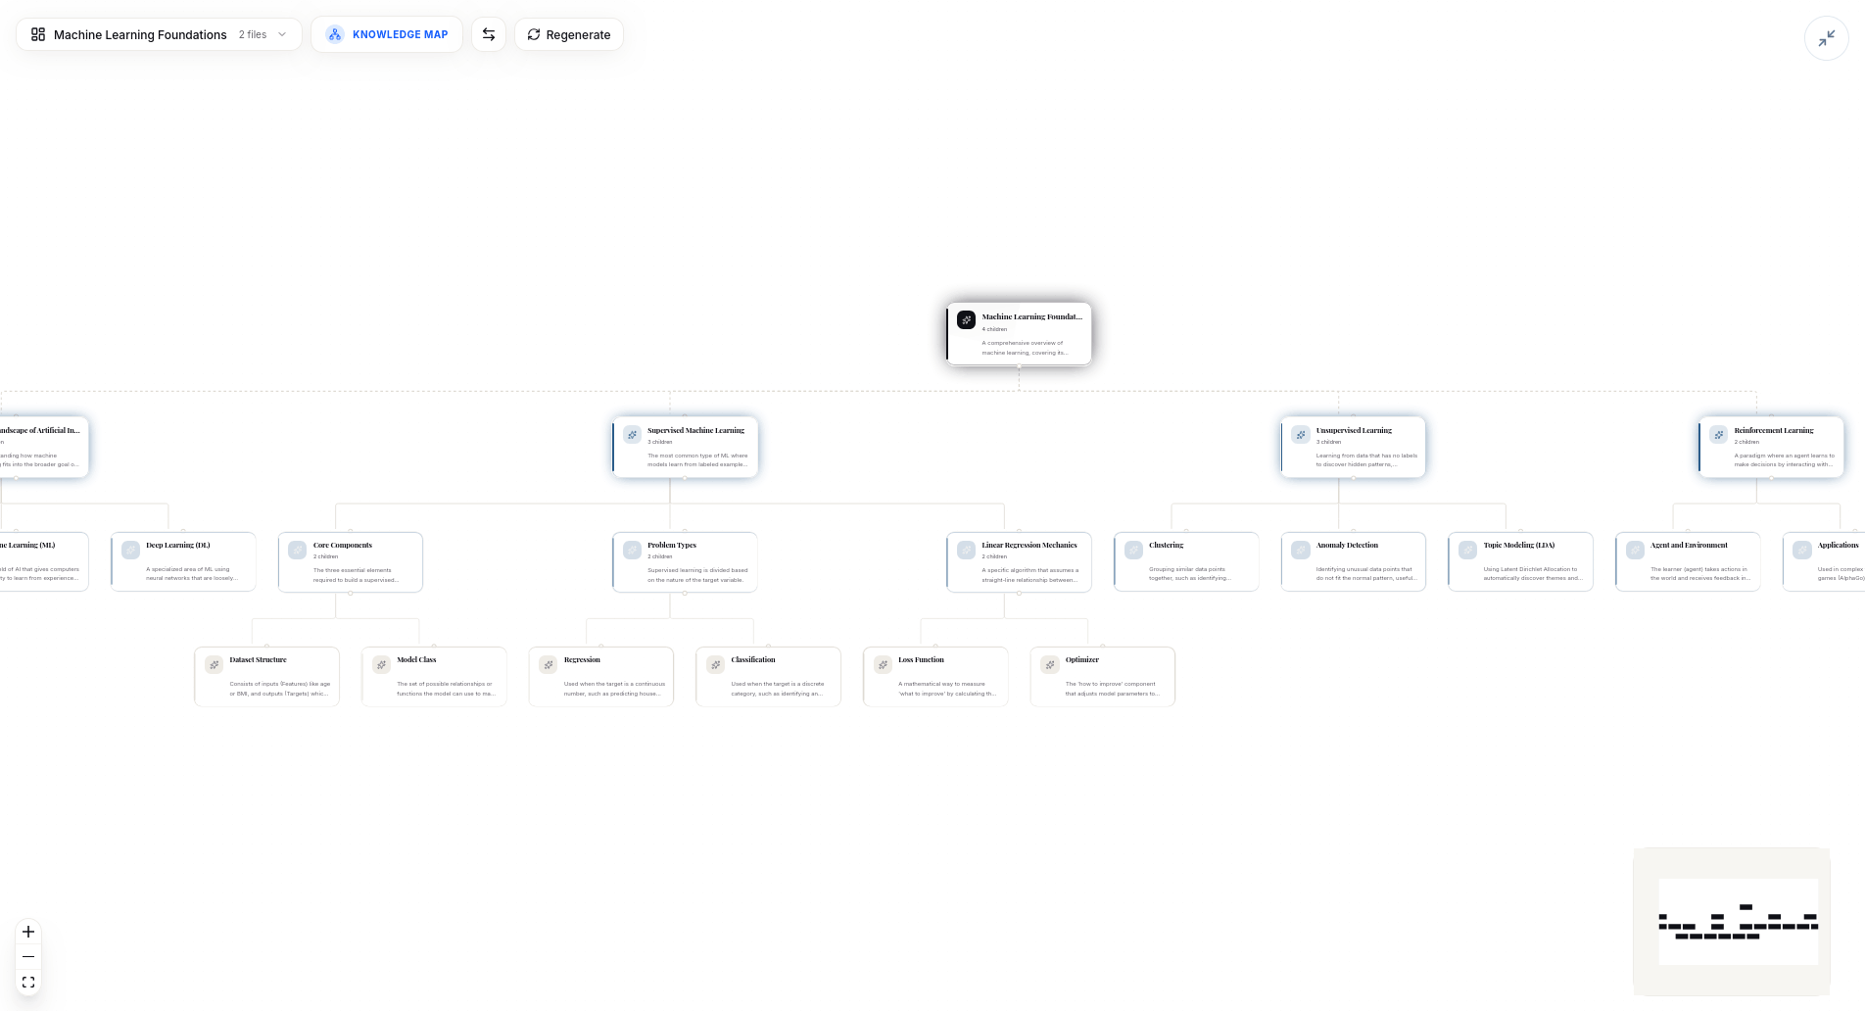Click the Reinforcement Learning node icon
Screen dimensions: 1865x1011
1719,434
